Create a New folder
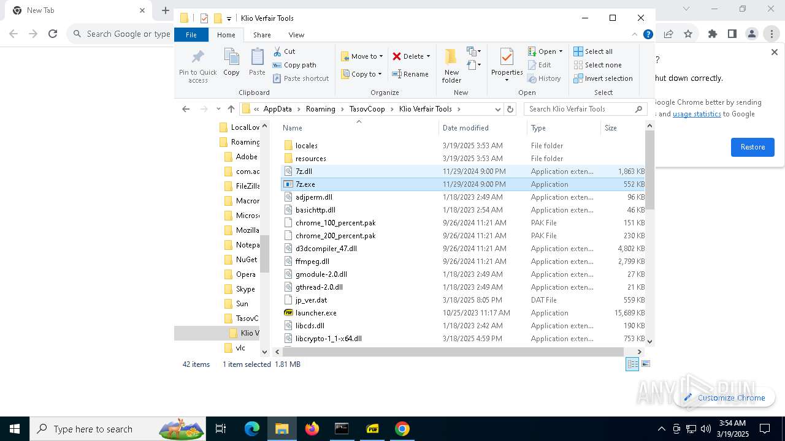The height and width of the screenshot is (441, 785). (451, 66)
